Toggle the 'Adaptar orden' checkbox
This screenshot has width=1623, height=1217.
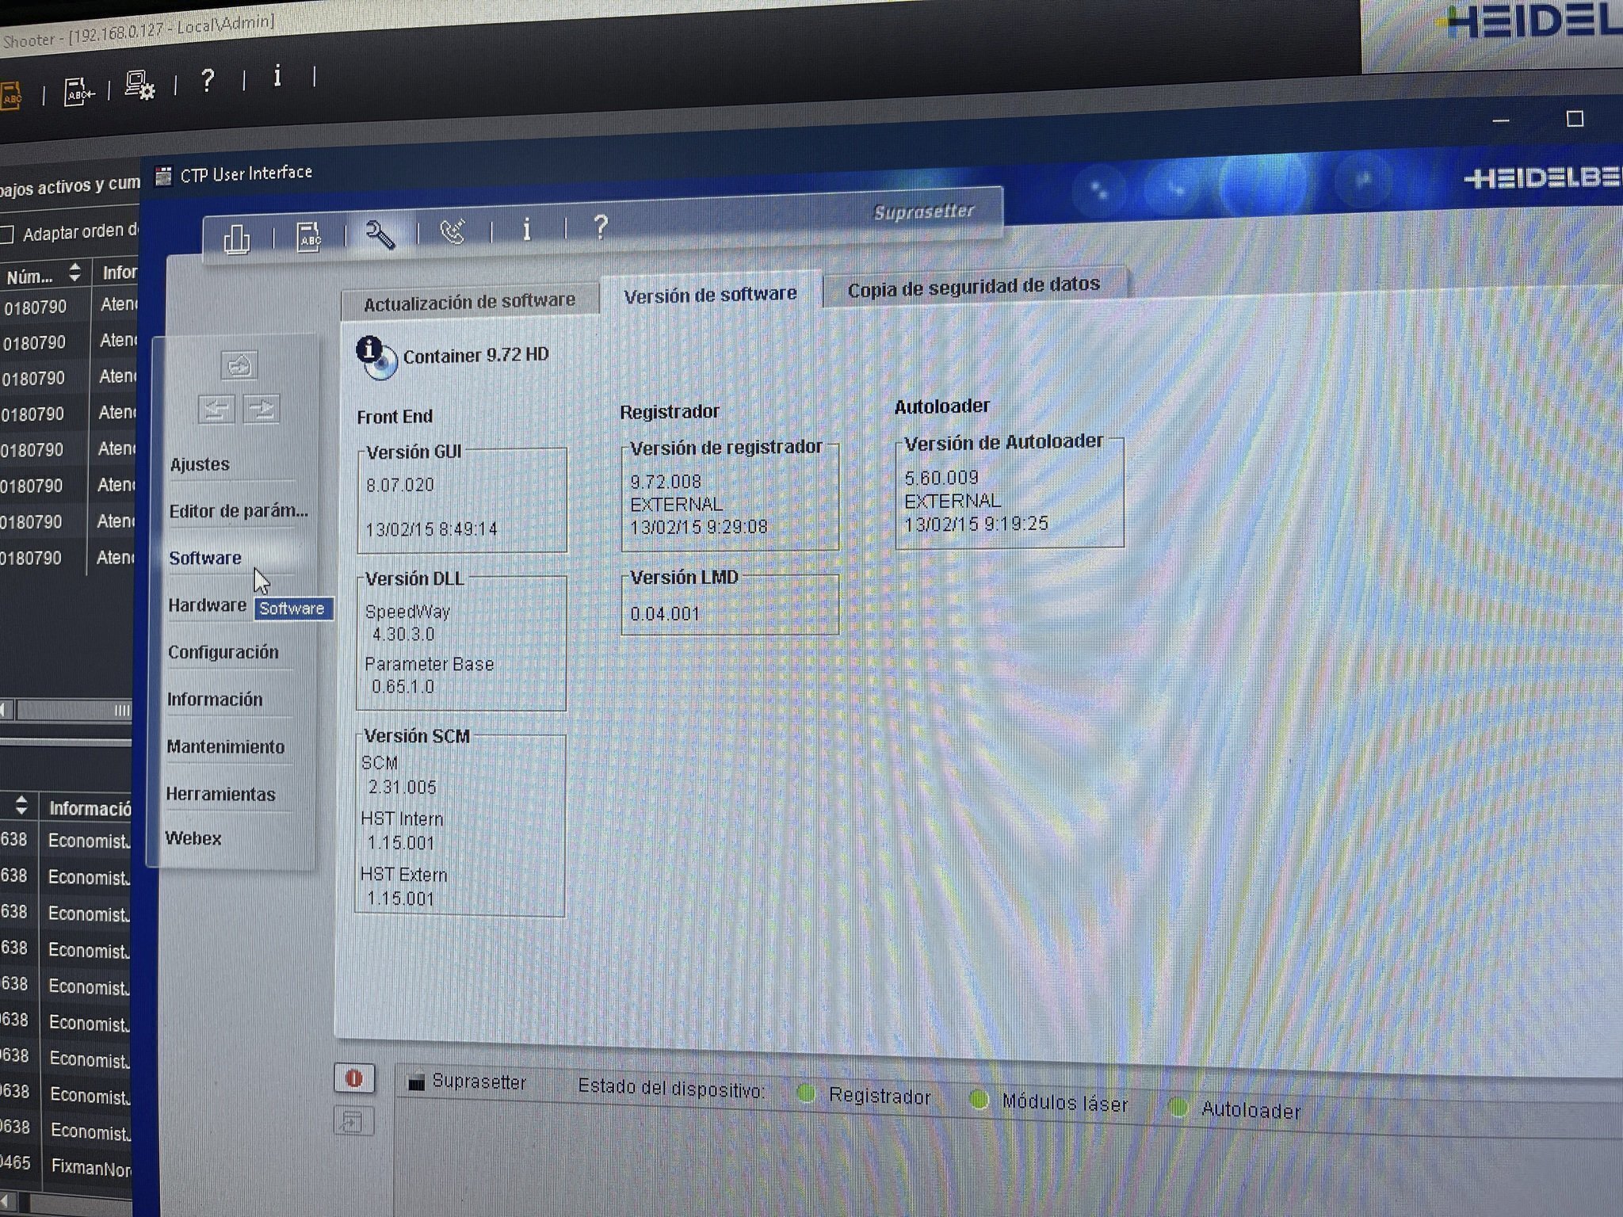click(7, 235)
